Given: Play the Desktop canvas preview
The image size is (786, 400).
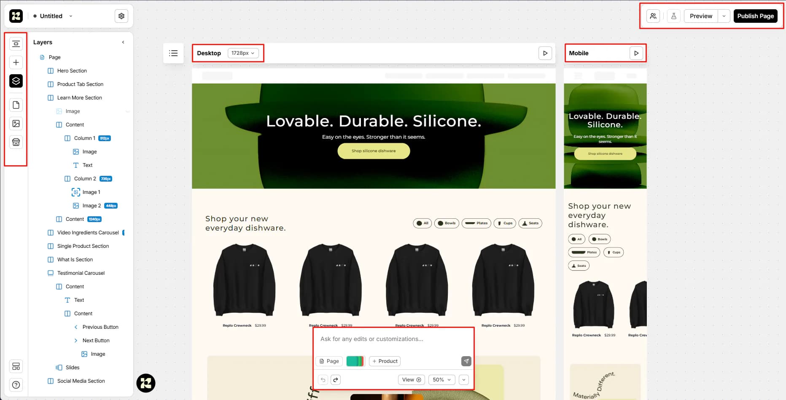Looking at the screenshot, I should 545,53.
